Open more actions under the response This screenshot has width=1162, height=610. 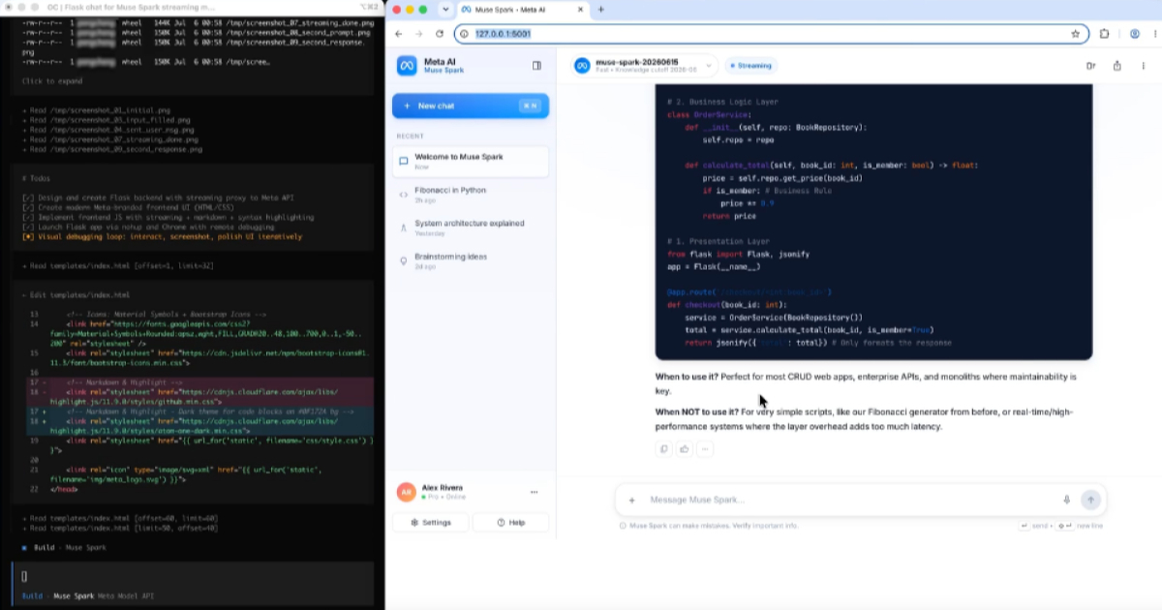pos(705,448)
